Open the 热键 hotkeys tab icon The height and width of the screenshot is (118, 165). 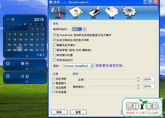[111, 13]
